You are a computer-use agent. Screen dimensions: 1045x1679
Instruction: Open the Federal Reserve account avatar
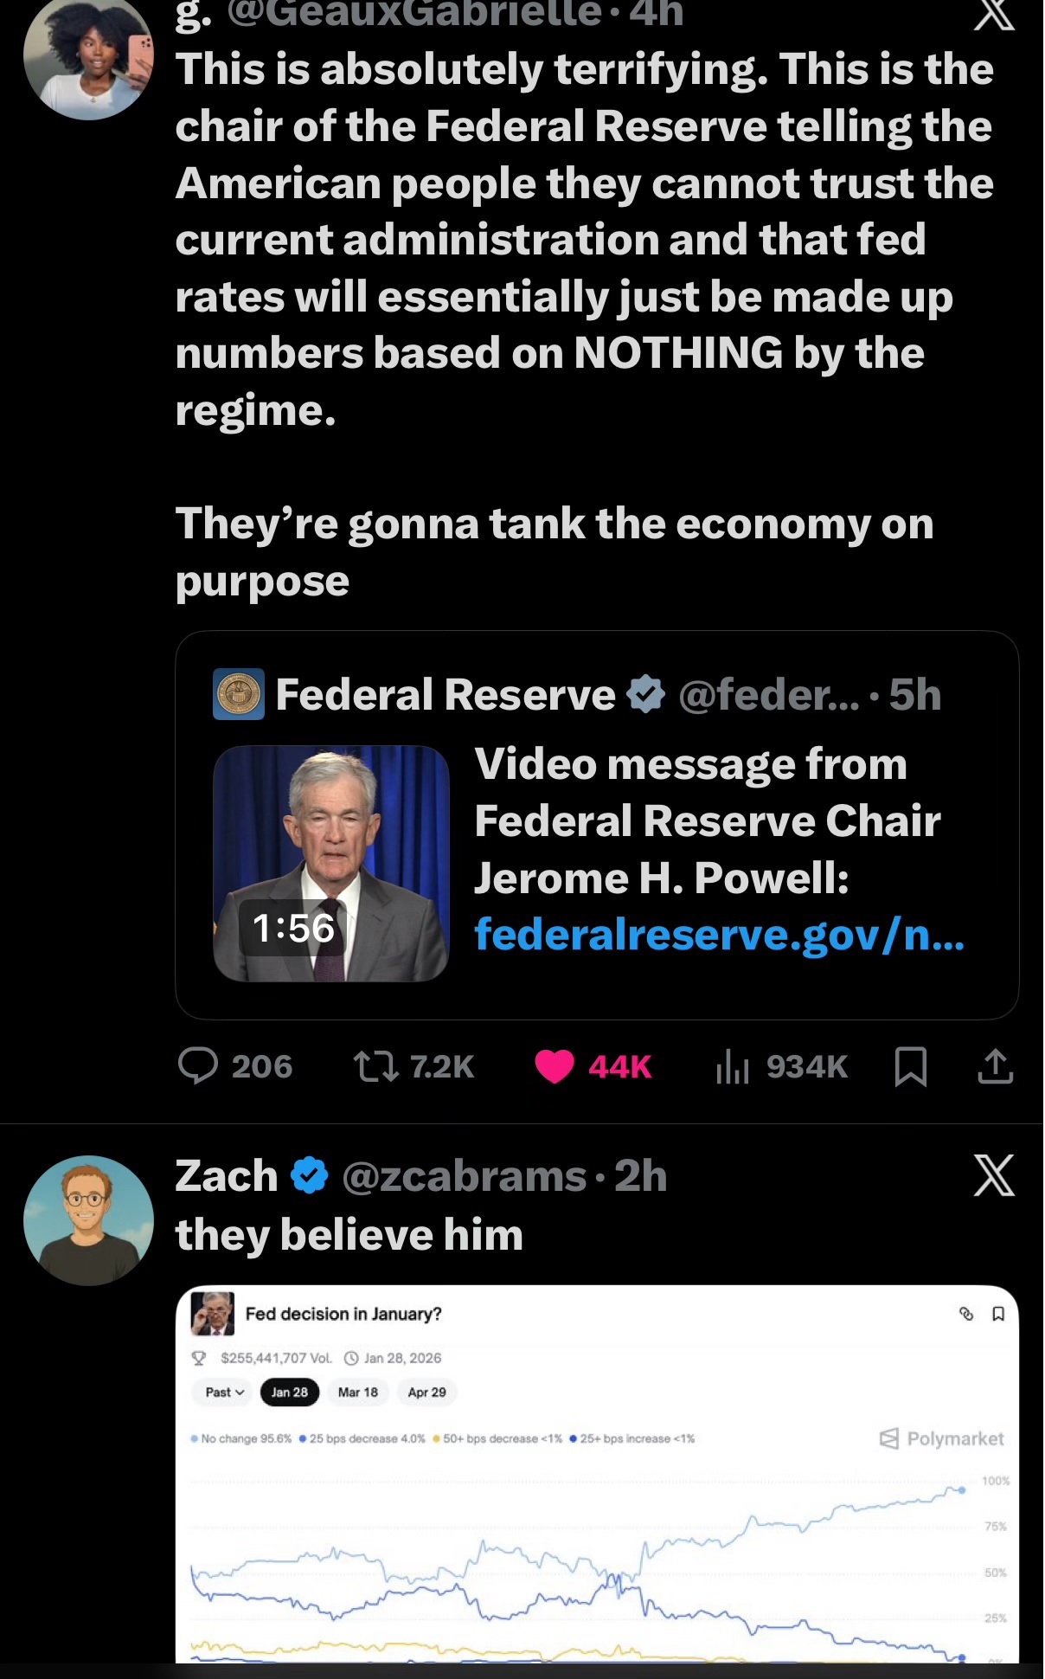pyautogui.click(x=239, y=694)
